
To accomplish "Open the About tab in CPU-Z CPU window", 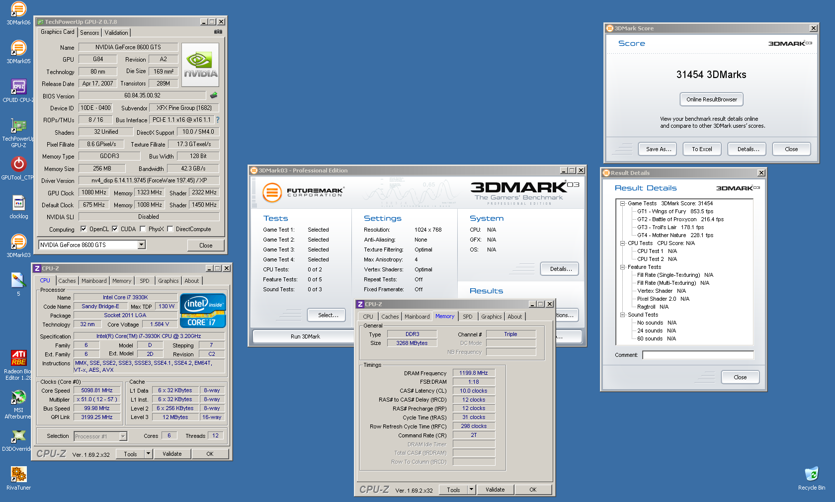I will (x=191, y=281).
